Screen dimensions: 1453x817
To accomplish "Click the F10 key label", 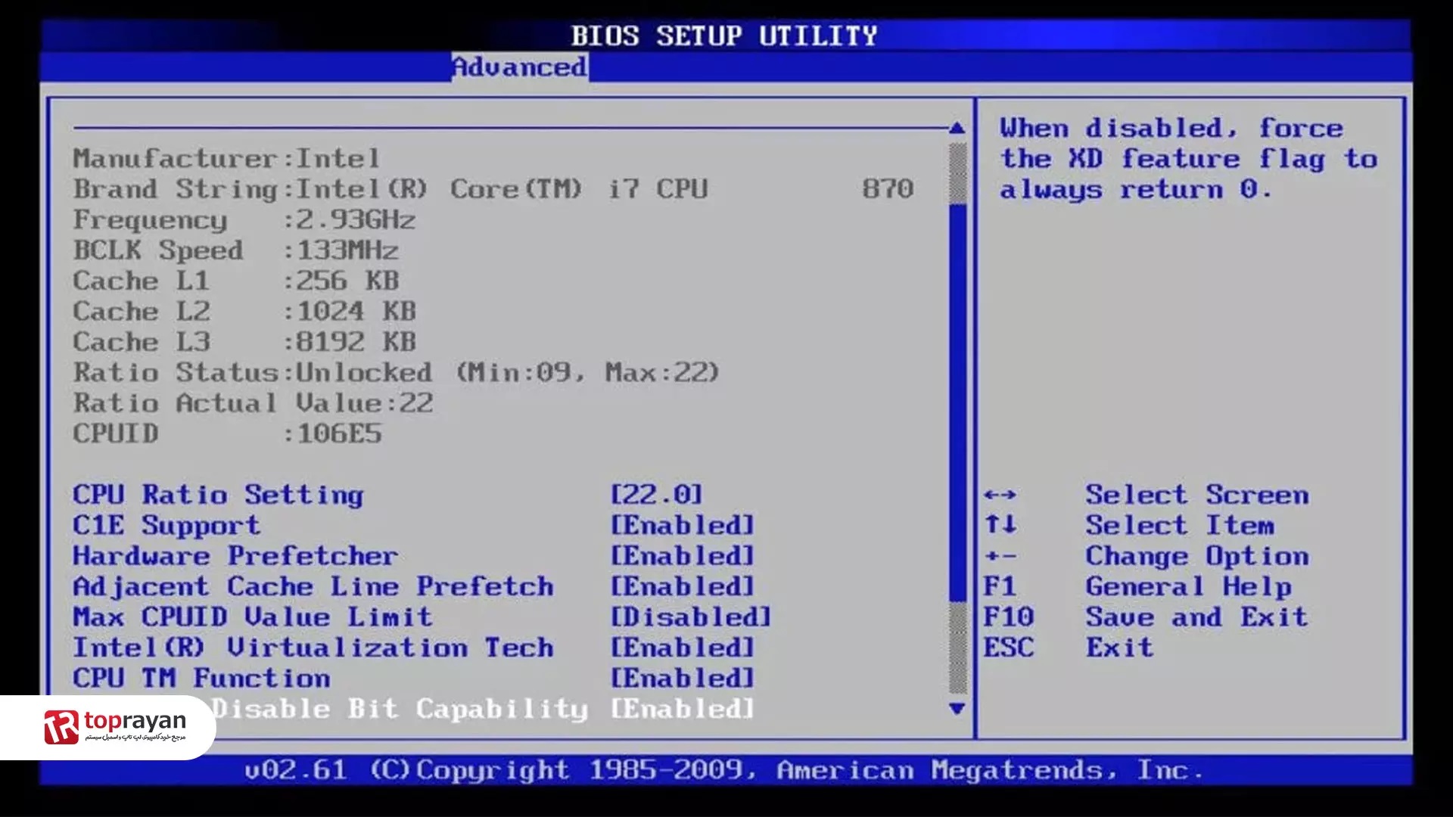I will pyautogui.click(x=1008, y=617).
